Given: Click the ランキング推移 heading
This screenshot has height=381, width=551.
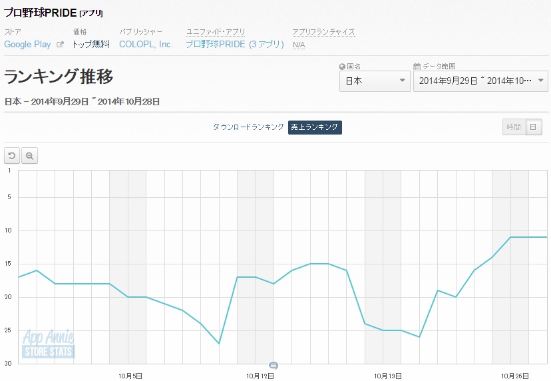Looking at the screenshot, I should 59,77.
